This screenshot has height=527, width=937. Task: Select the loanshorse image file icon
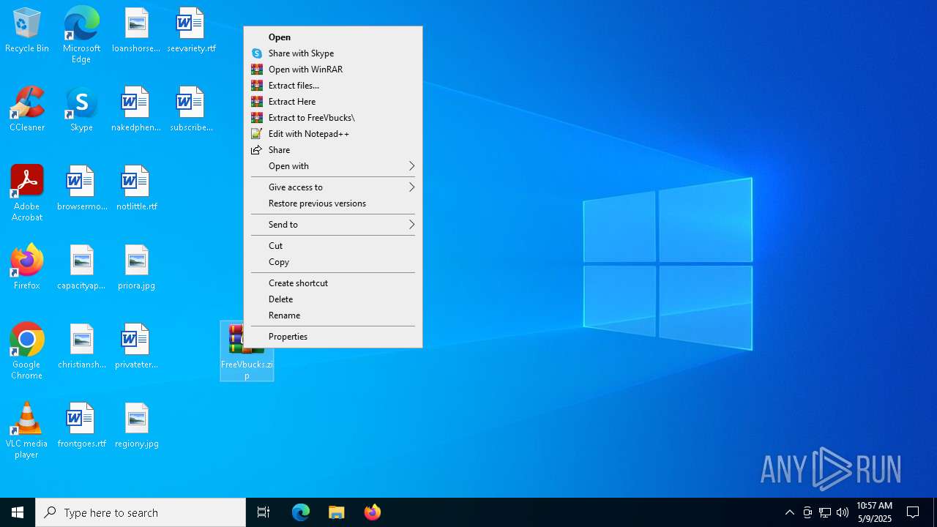136,31
